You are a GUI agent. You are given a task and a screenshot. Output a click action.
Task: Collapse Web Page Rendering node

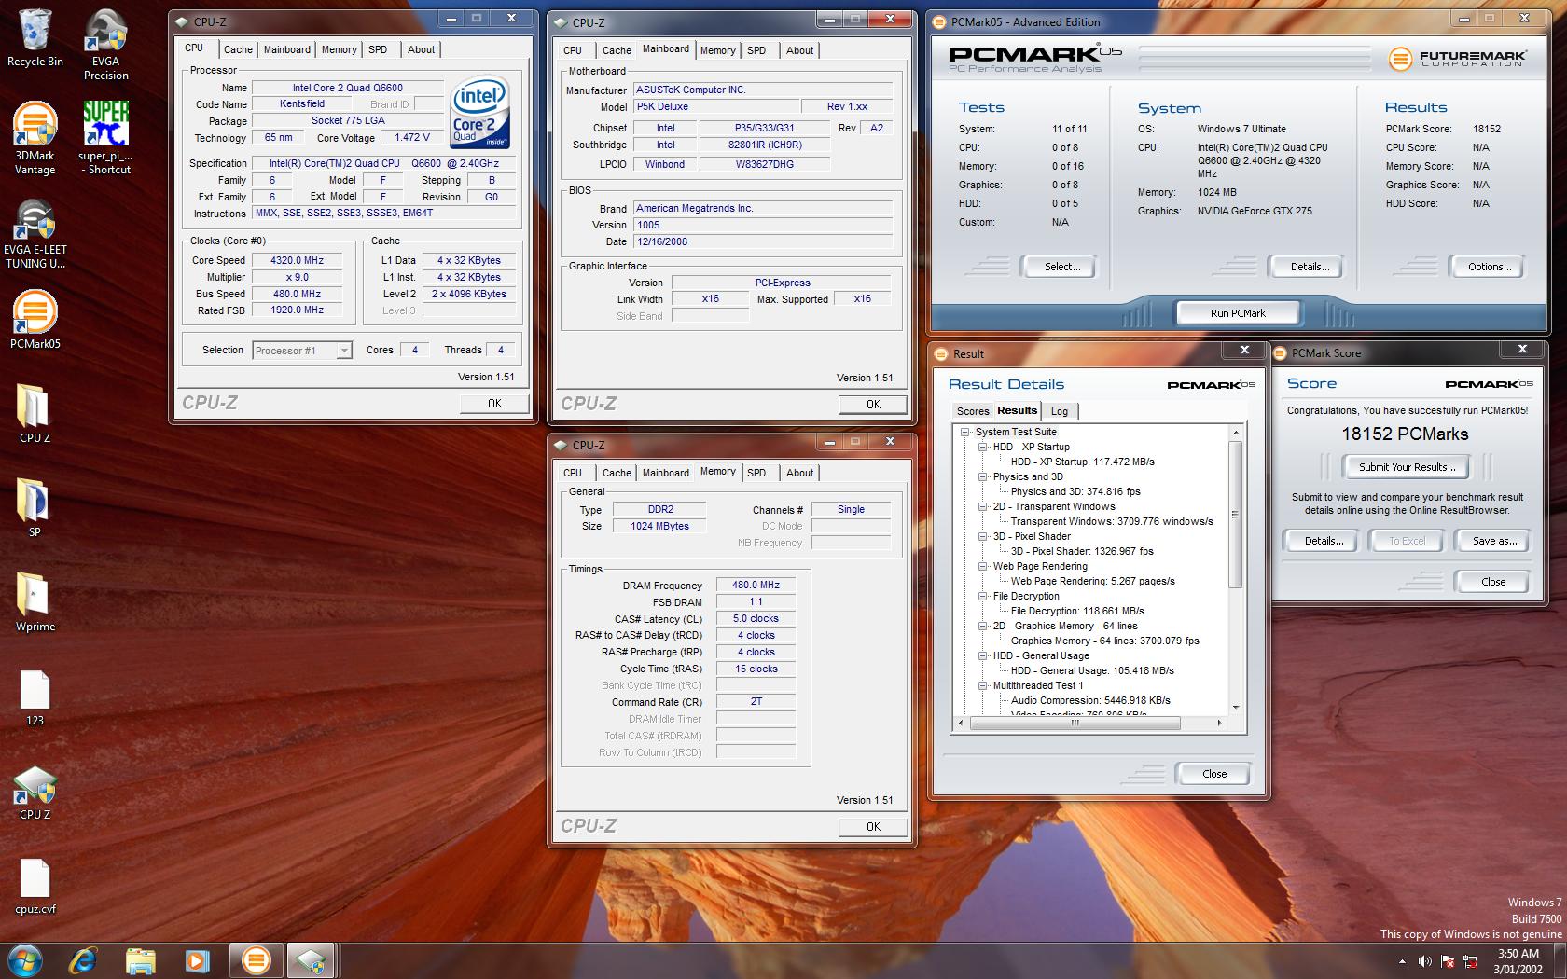click(983, 567)
